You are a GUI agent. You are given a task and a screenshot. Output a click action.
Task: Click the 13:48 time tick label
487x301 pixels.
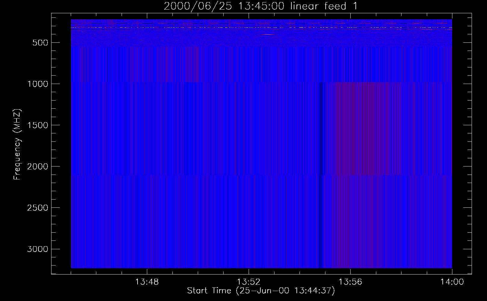coord(147,282)
